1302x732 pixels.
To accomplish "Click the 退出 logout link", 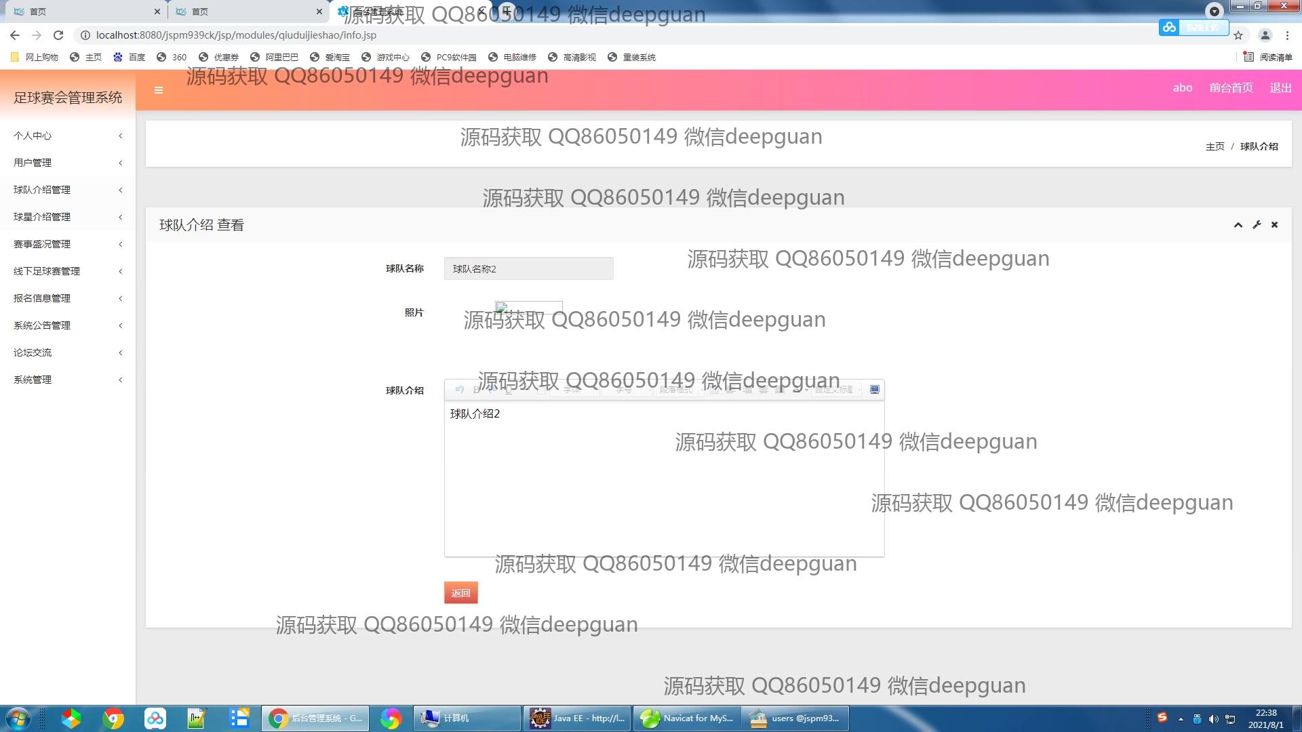I will pyautogui.click(x=1280, y=88).
